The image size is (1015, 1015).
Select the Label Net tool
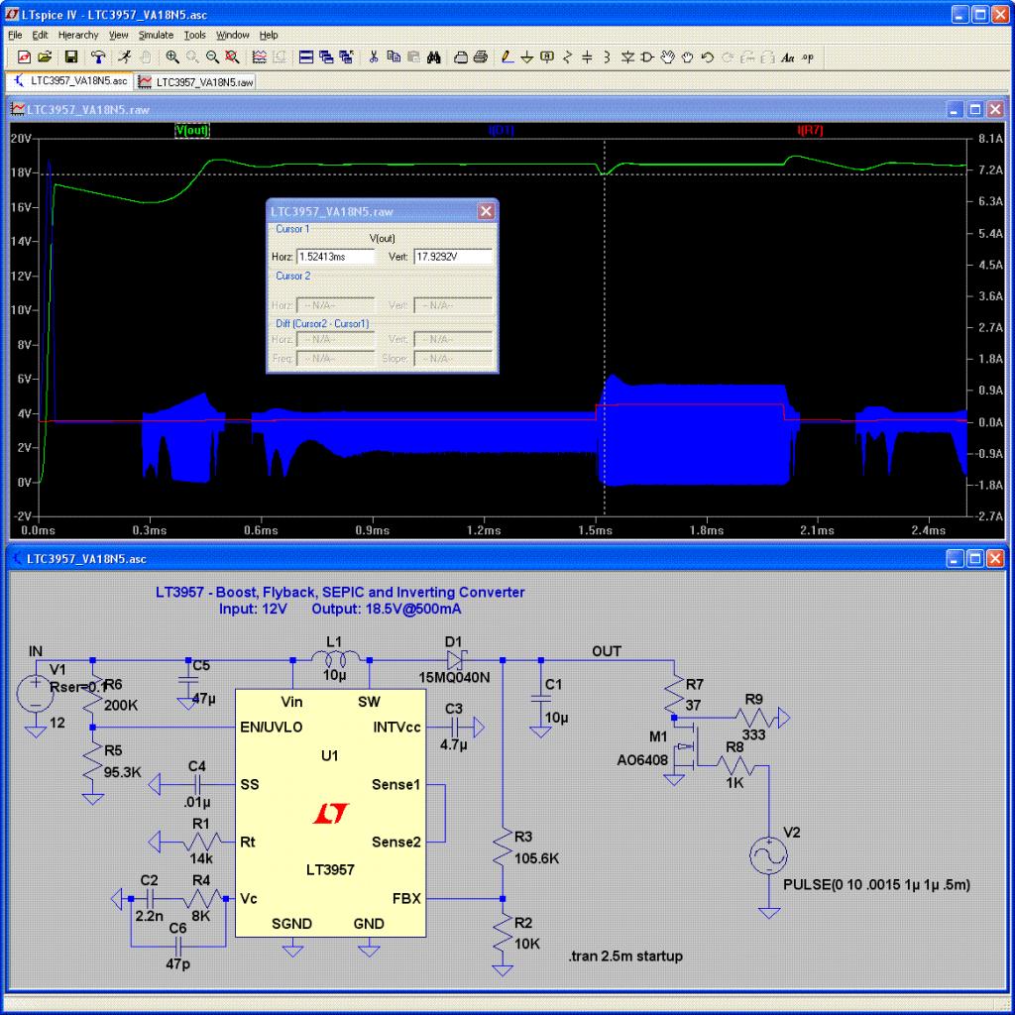[x=547, y=57]
